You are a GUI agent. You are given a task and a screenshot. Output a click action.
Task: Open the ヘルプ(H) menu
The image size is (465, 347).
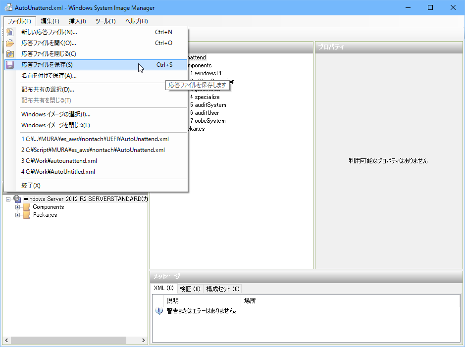pos(136,21)
